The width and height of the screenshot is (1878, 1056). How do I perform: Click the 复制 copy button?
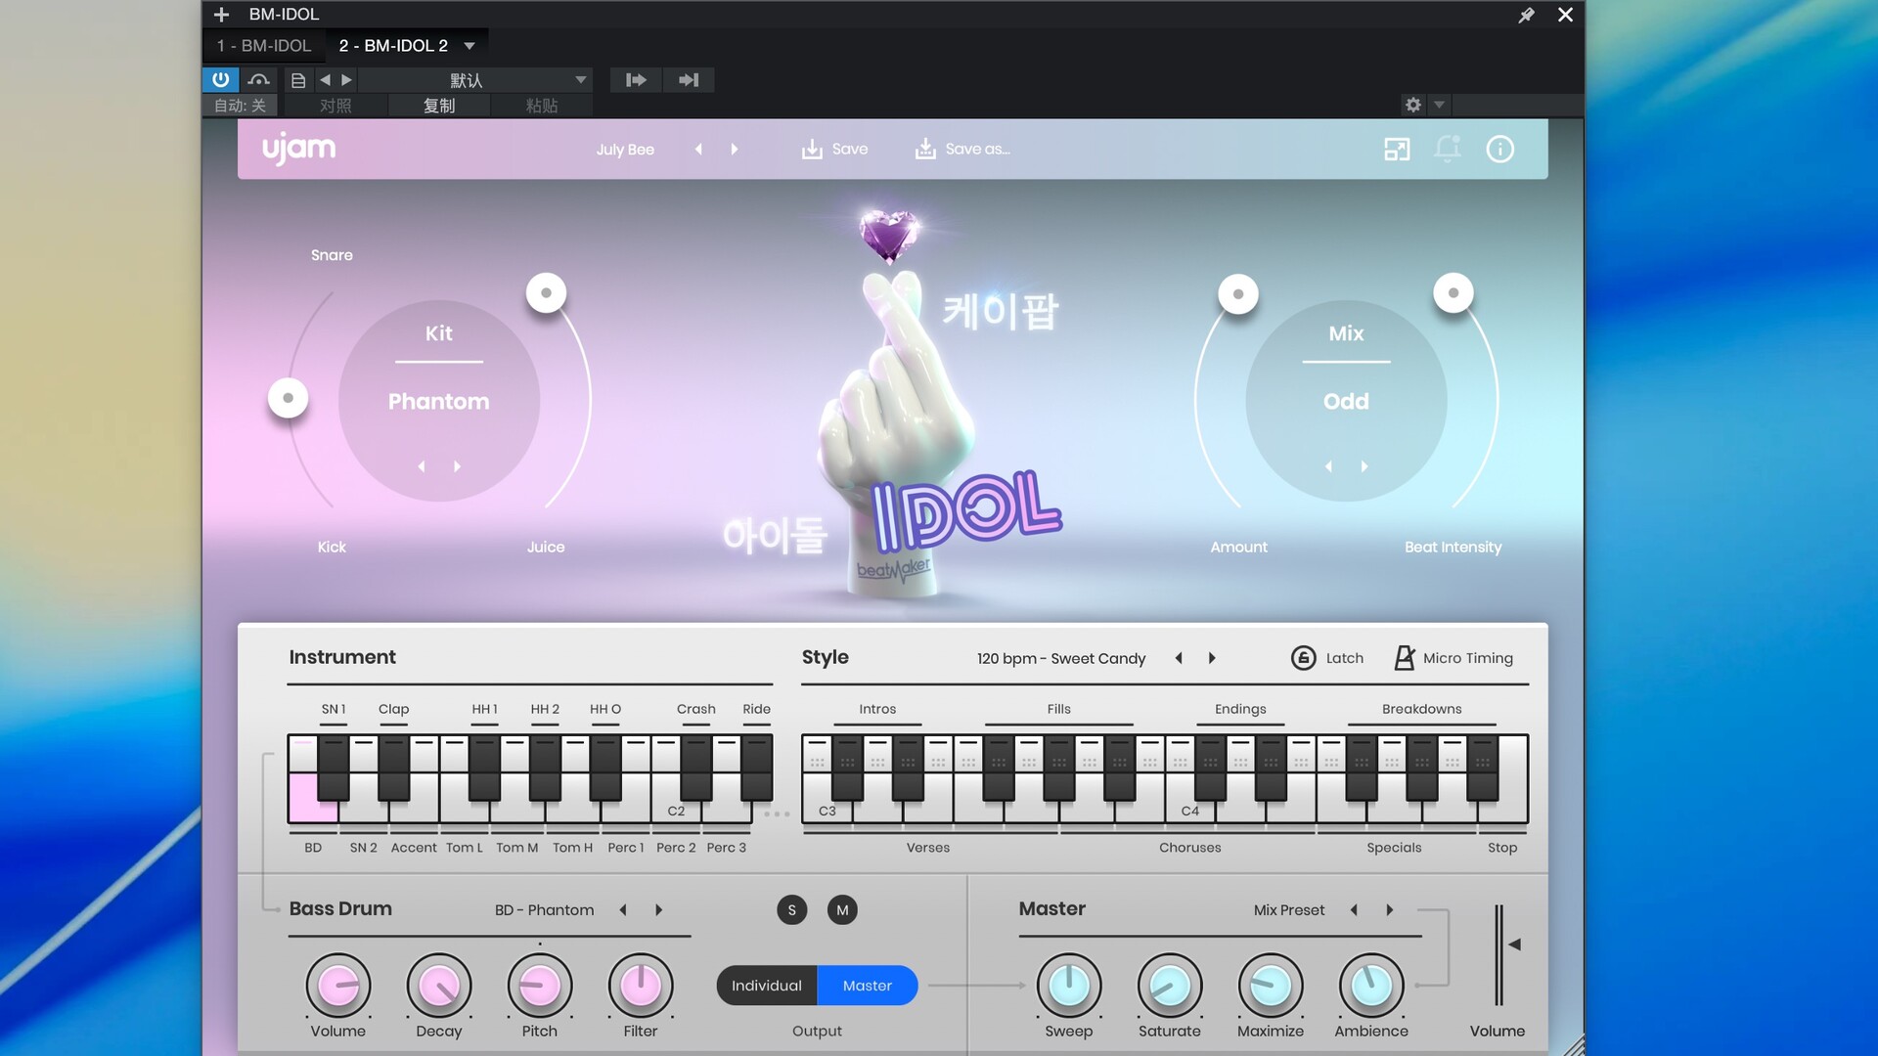[x=439, y=106]
